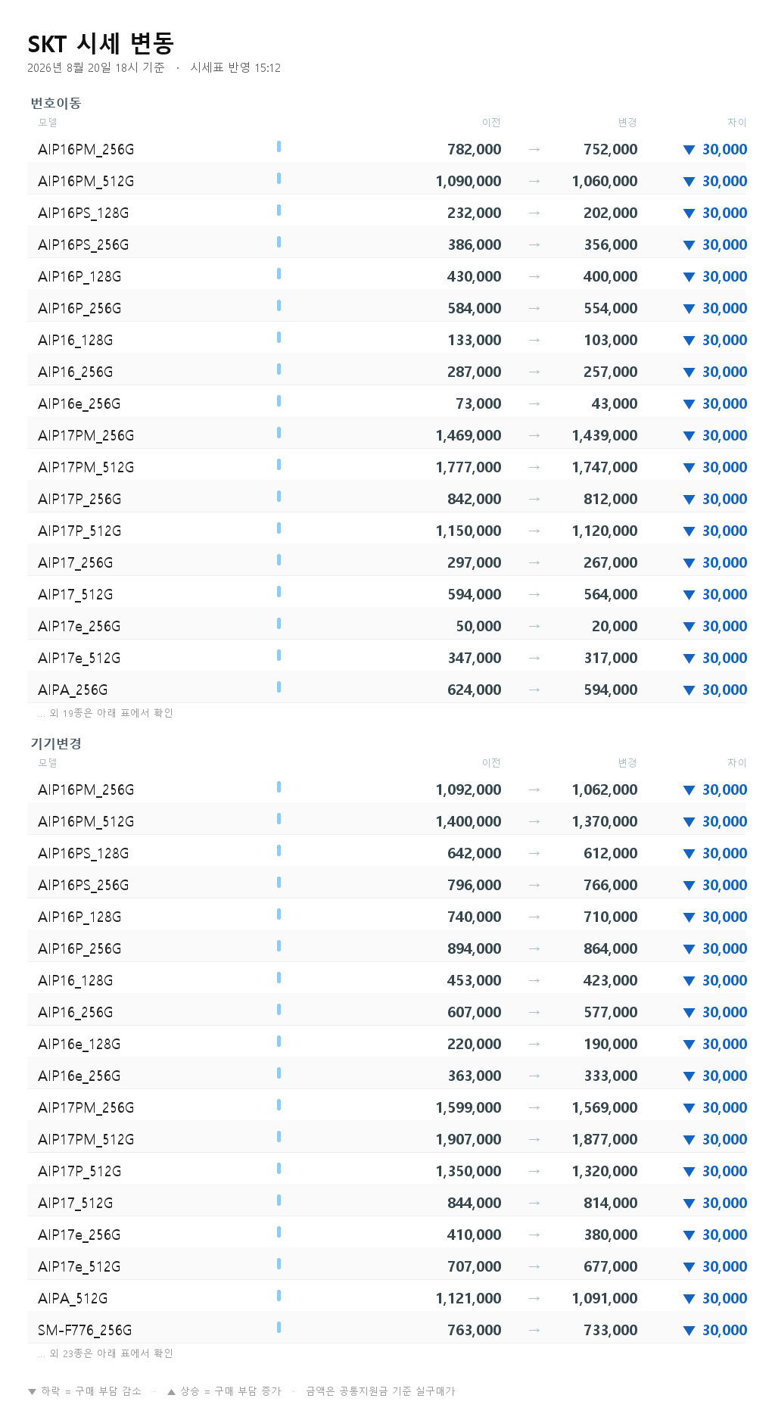Click the 하락 = 구매 부담 감소 legend text

pos(92,1391)
